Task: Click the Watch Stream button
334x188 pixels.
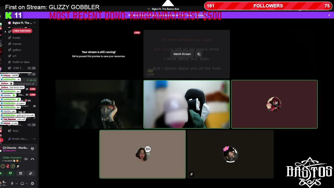Action: 182,54
